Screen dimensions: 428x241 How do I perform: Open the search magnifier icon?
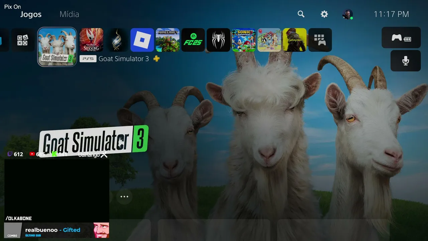[301, 14]
